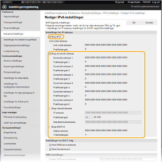Viewport: 162px width, 162px height.
Task: Toggle the Brug IPv6 checkbox
Action: 50,37
